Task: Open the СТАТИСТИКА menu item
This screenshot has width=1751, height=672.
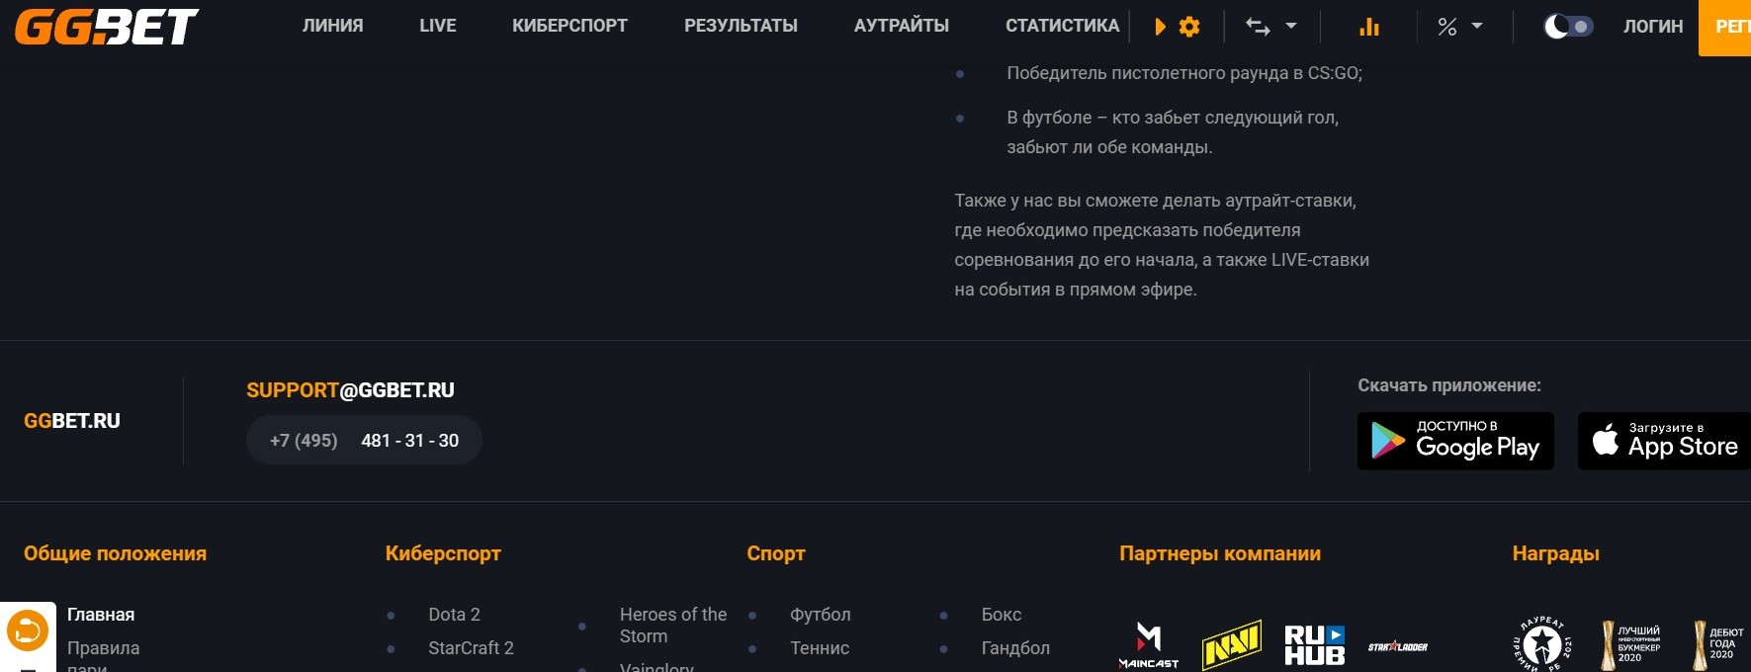Action: tap(1062, 26)
